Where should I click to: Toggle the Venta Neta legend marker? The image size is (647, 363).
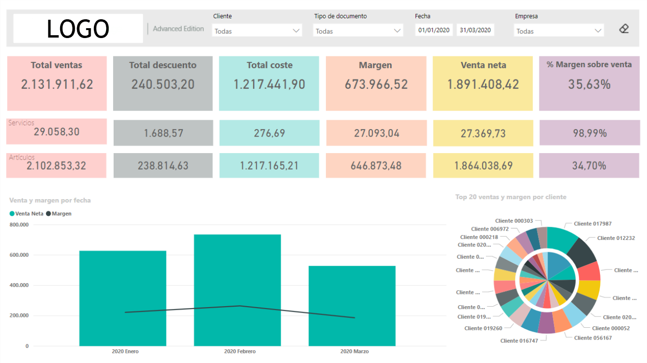click(12, 214)
